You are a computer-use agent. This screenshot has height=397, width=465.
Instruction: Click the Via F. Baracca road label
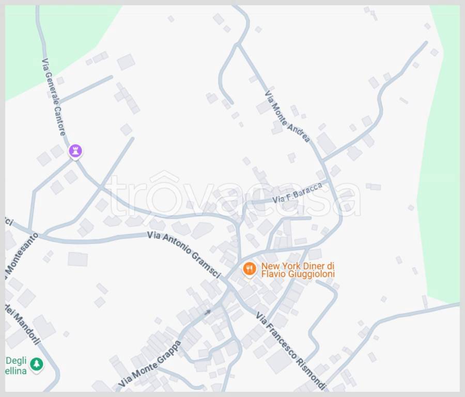(297, 193)
